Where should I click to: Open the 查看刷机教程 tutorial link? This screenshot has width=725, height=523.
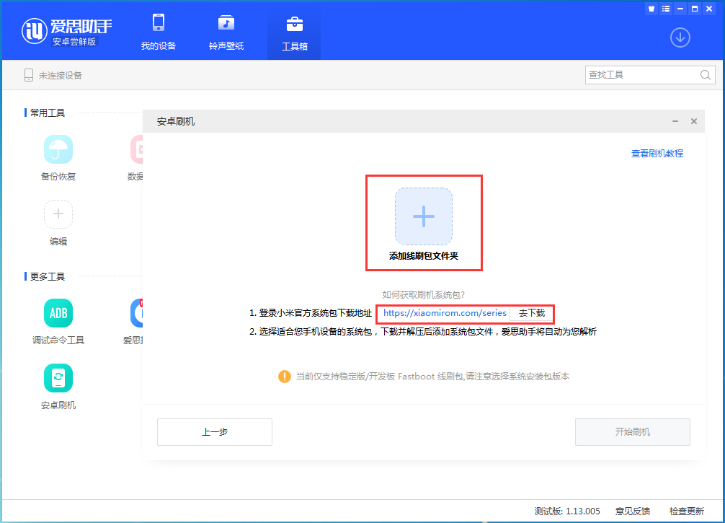pos(657,153)
